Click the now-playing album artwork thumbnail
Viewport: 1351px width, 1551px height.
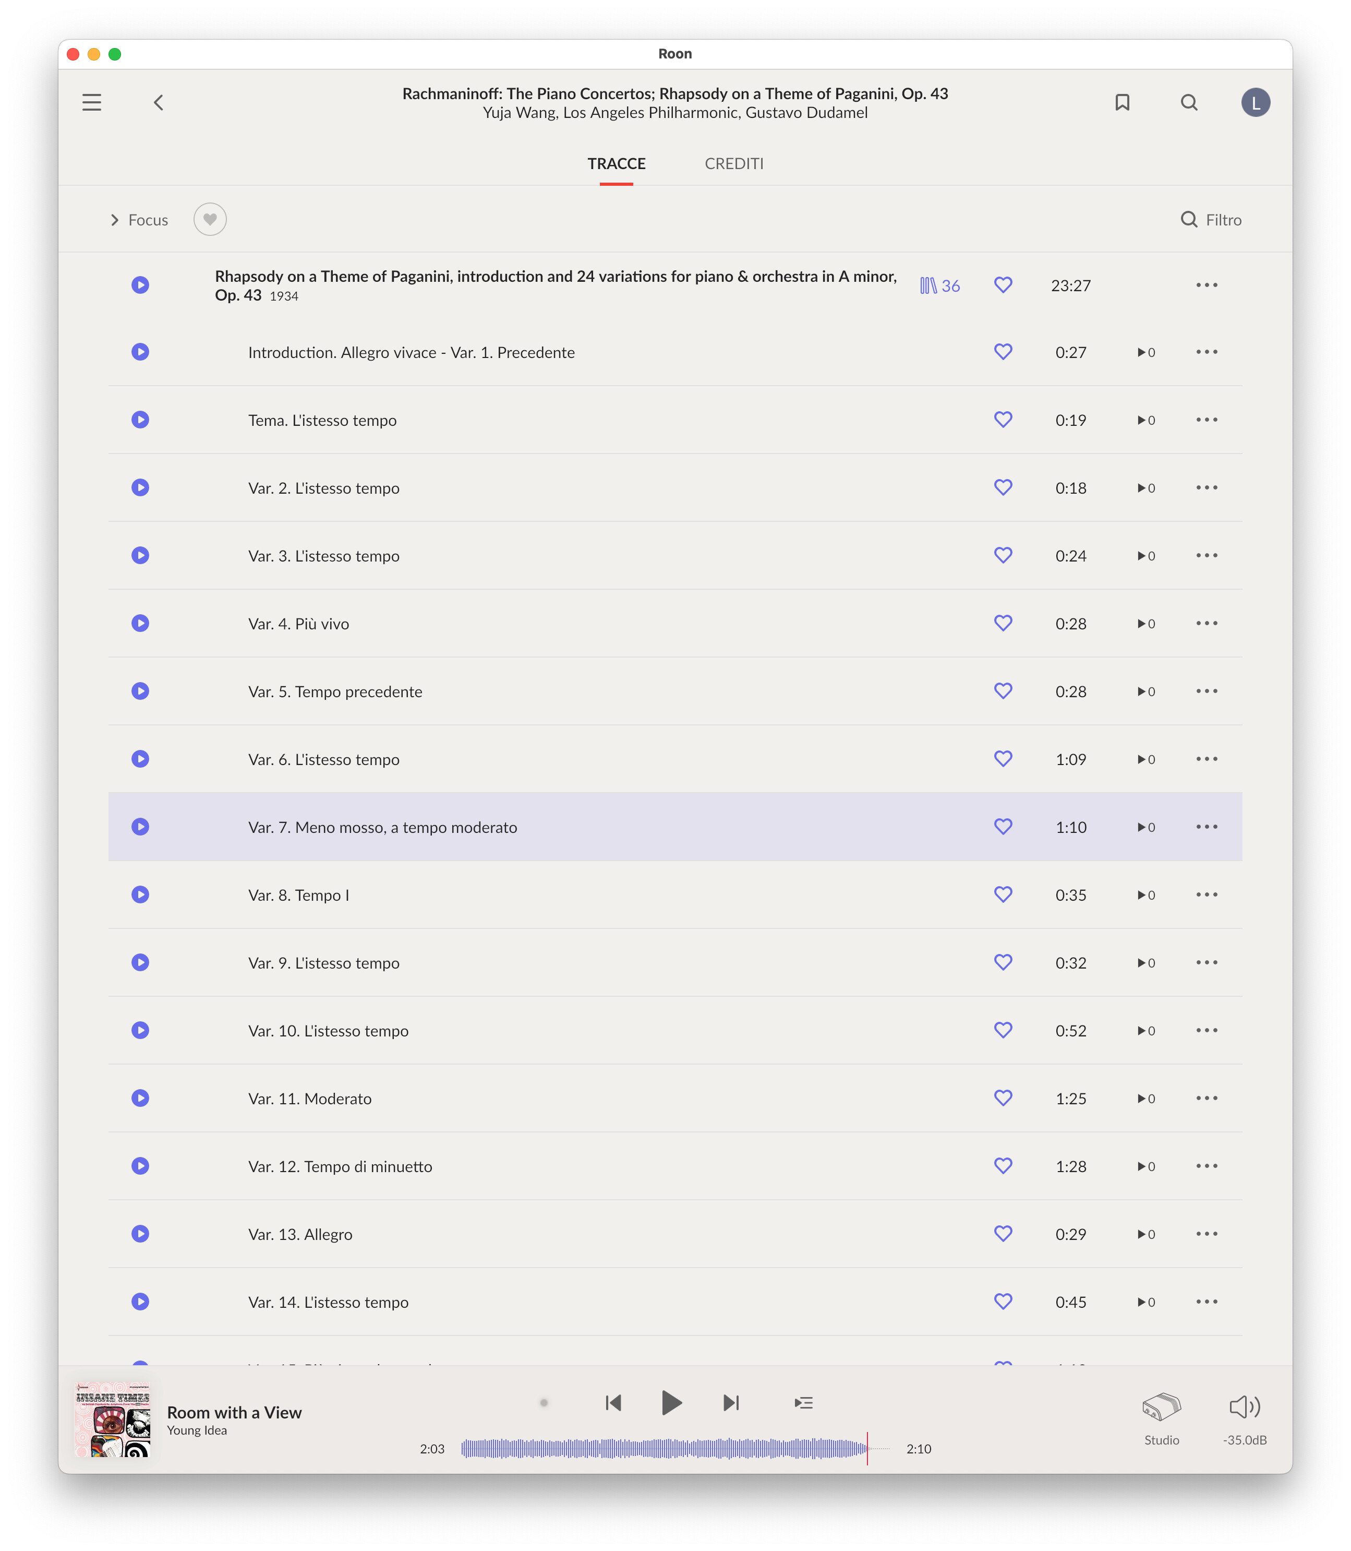click(113, 1419)
